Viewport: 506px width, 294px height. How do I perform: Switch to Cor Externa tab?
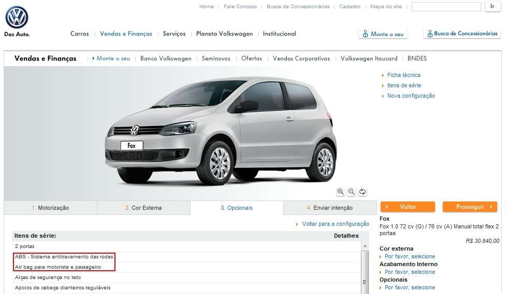143,208
